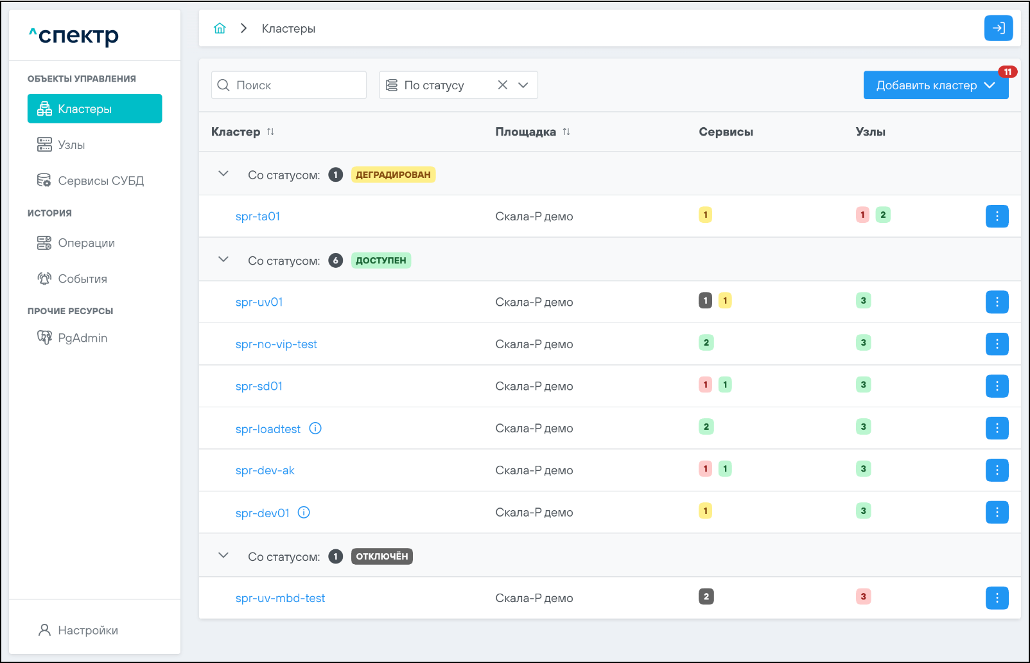Collapse the ДЕГРАДИРОВАН status group
Viewport: 1030px width, 663px height.
[x=223, y=174]
